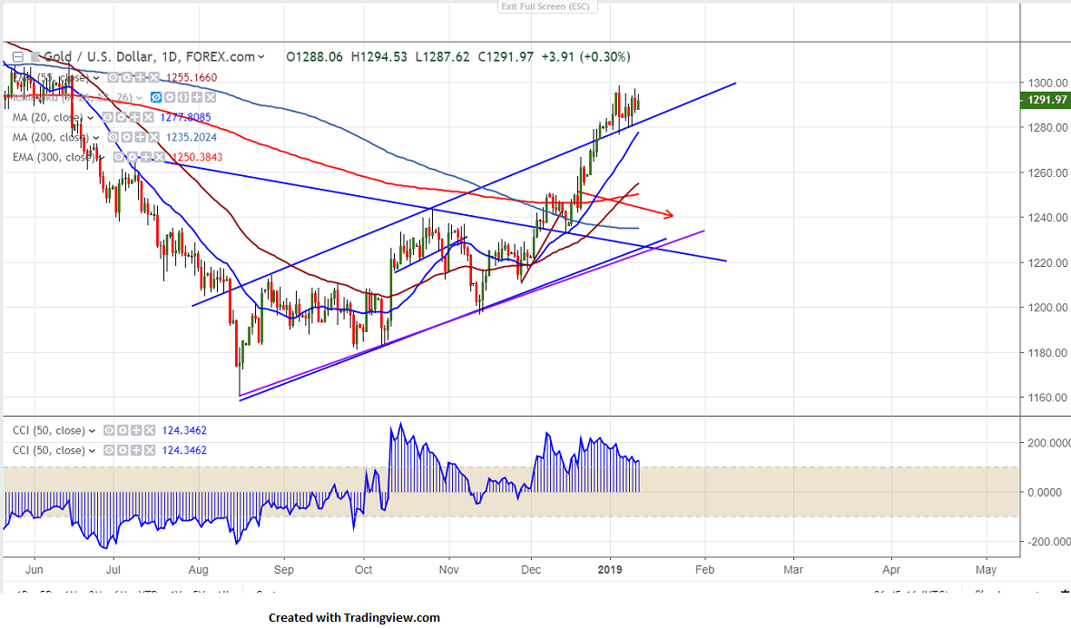Click the Exit Full Screen (ESC) button

click(x=548, y=6)
